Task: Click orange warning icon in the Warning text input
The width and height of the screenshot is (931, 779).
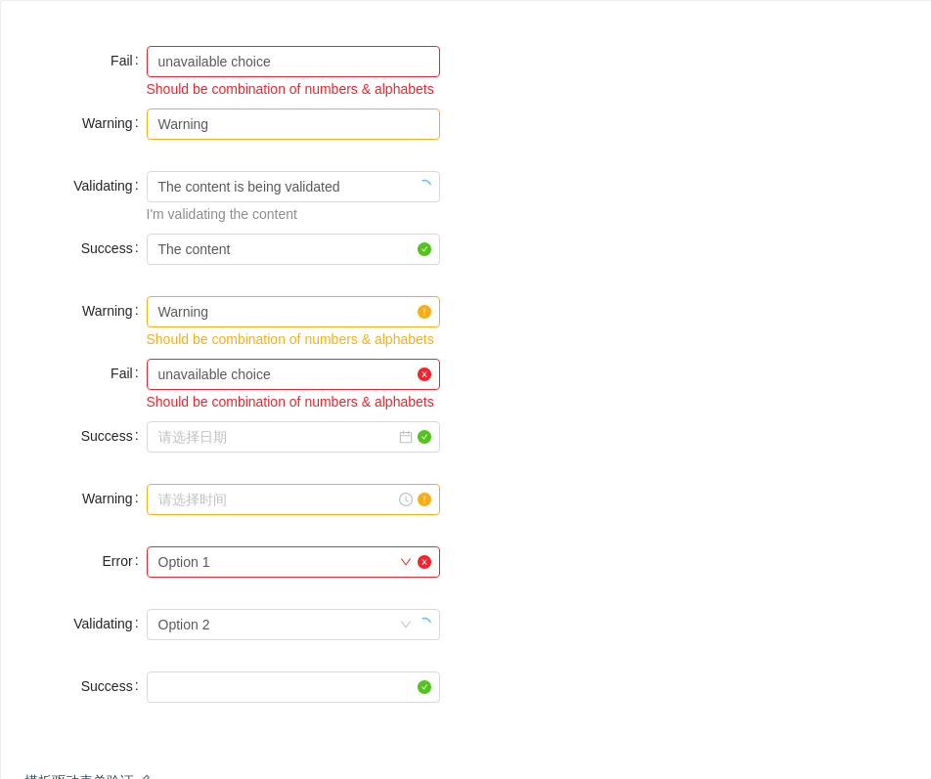Action: point(424,312)
